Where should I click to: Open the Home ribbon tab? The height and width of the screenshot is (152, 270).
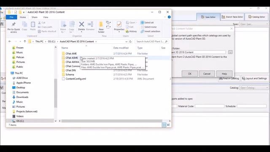[23, 17]
